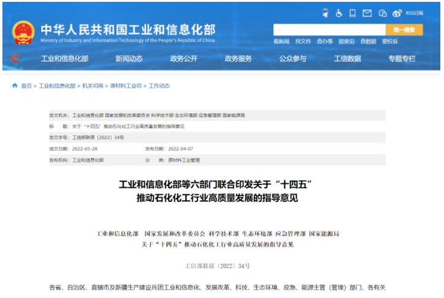Click the 发布日期 value 2022-04-07
The height and width of the screenshot is (298, 444).
(x=180, y=149)
